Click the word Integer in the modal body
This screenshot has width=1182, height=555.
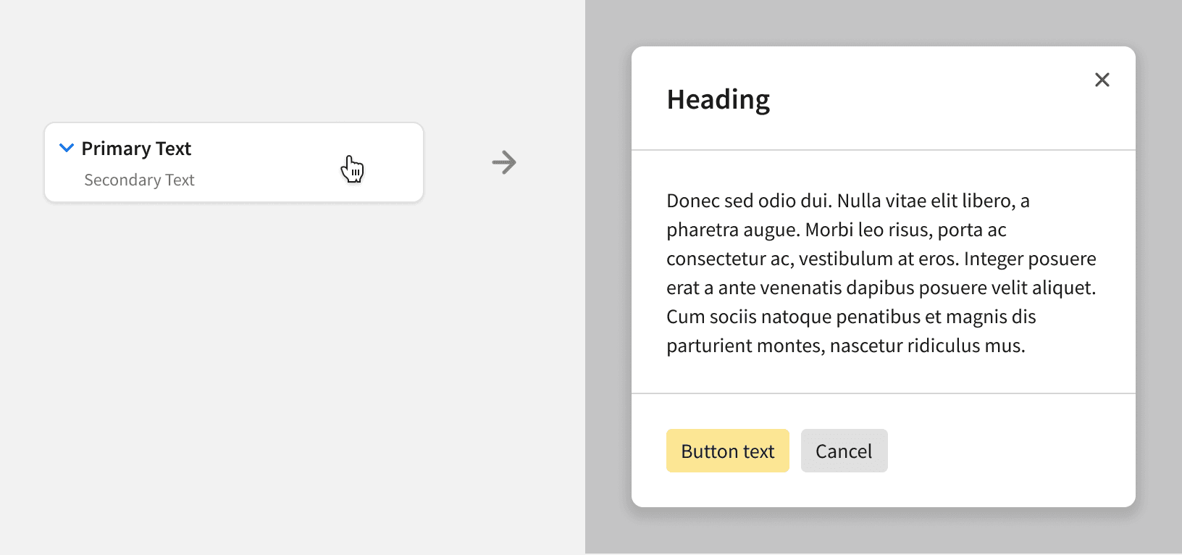pos(993,259)
